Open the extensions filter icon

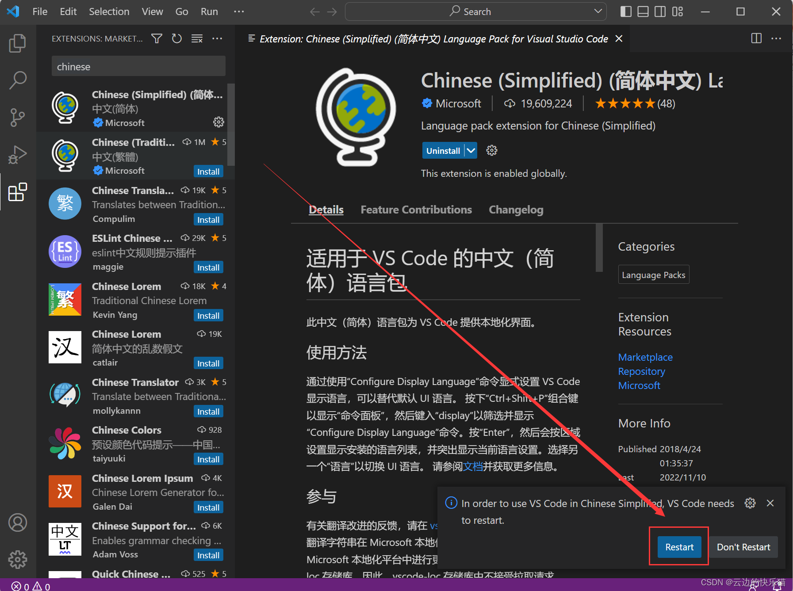[x=156, y=38]
